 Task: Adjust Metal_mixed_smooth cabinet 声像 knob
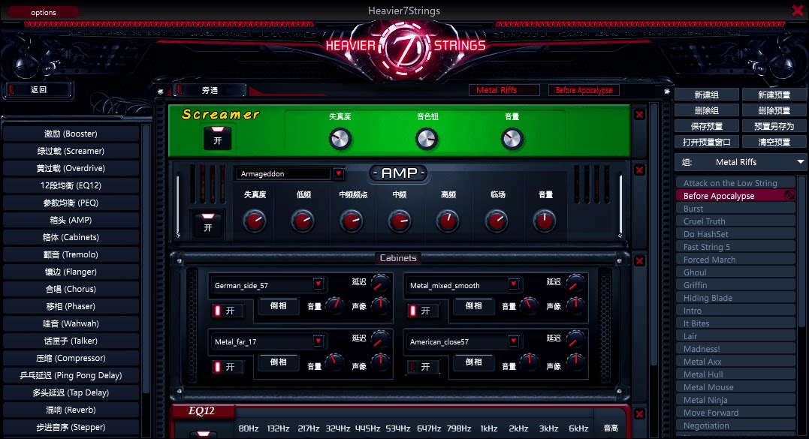point(575,305)
